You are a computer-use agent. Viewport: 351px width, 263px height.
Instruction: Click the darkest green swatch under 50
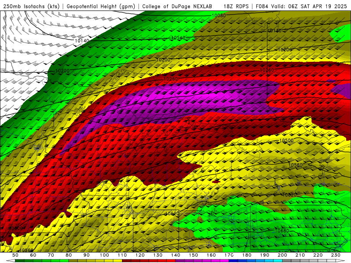(x=20, y=261)
